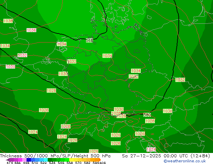Pick the pale pink legend swatch
Screen dimensions: 213x164
pyautogui.click(x=24, y=160)
